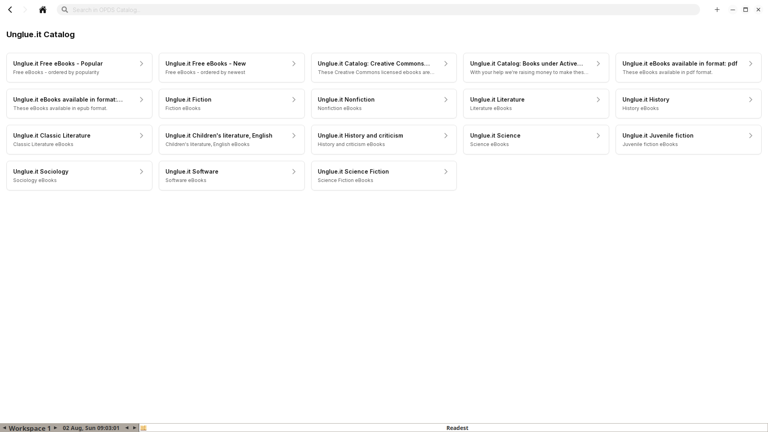Open the Unglue.it History feed
The image size is (768, 432).
[x=688, y=104]
